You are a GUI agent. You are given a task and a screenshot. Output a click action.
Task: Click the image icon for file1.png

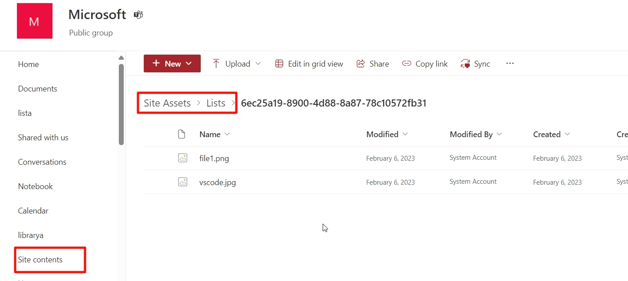pyautogui.click(x=182, y=158)
